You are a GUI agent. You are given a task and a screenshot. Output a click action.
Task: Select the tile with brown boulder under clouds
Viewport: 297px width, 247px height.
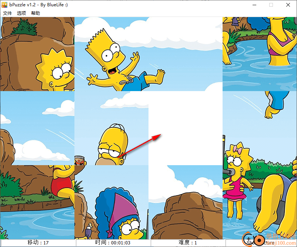186,202
